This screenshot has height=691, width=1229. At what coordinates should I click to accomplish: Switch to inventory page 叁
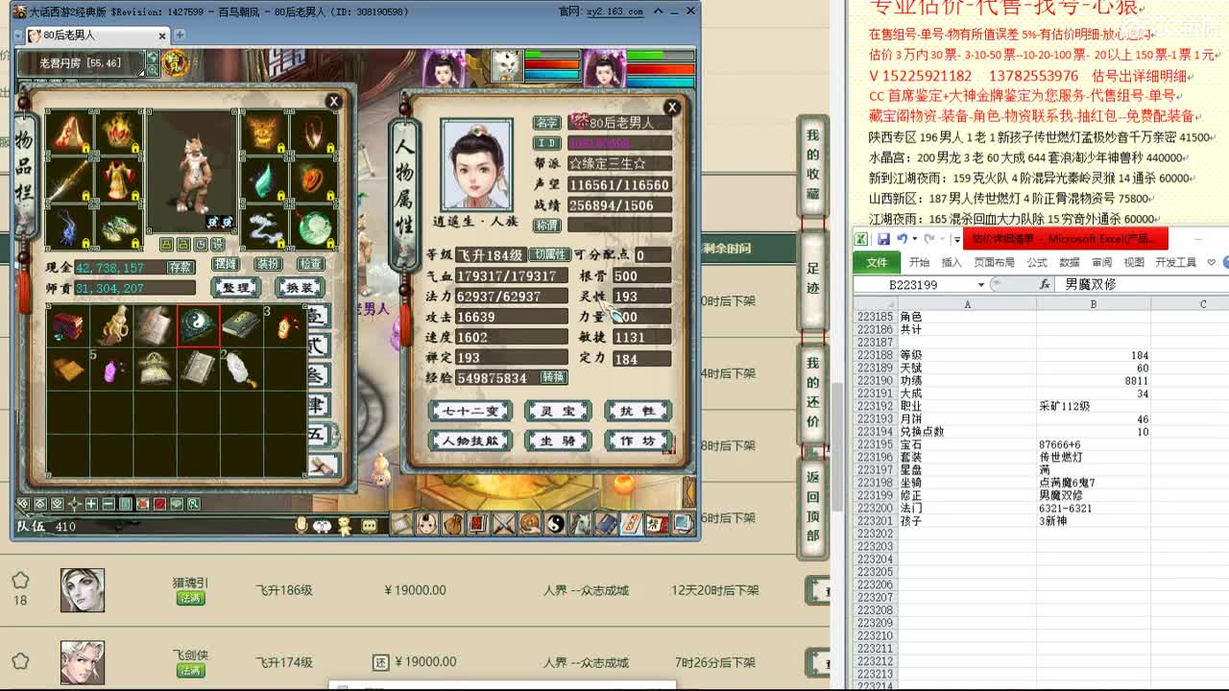coord(318,375)
